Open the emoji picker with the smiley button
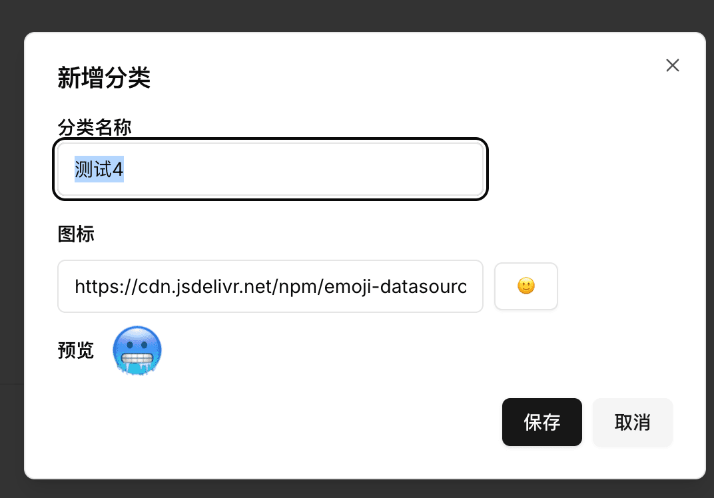 [526, 286]
